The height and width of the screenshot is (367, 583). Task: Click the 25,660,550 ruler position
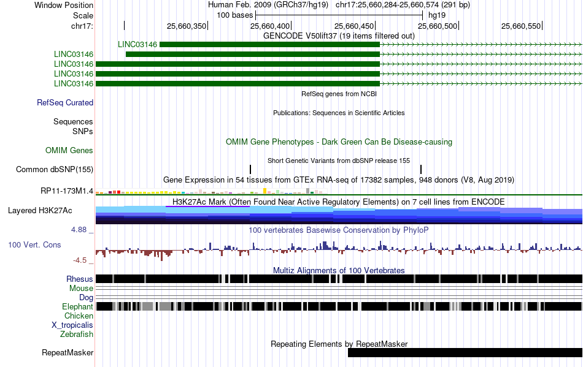click(521, 26)
